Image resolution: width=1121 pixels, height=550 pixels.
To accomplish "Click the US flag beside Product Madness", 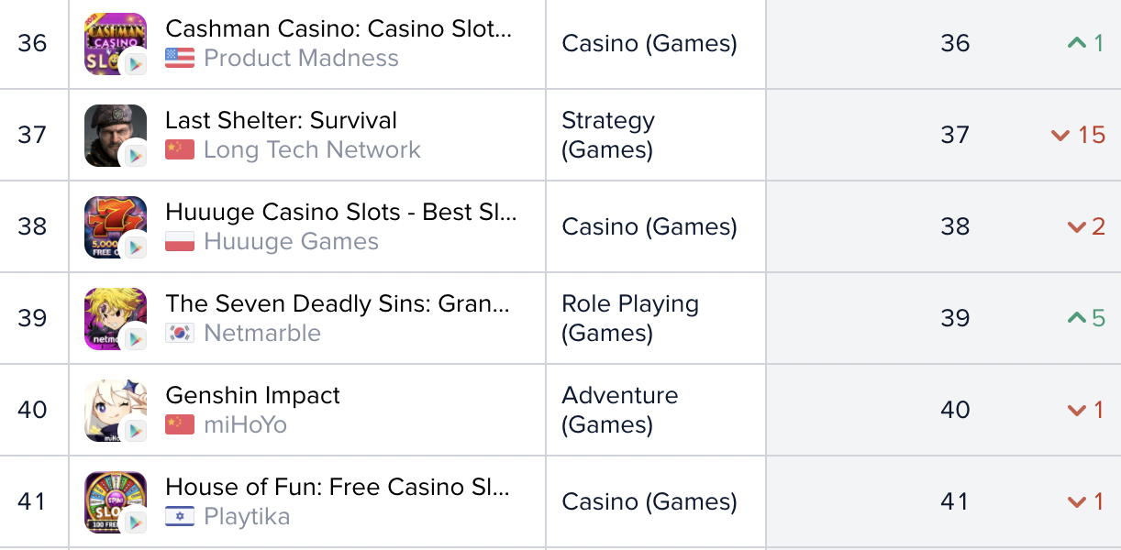I will click(x=180, y=59).
